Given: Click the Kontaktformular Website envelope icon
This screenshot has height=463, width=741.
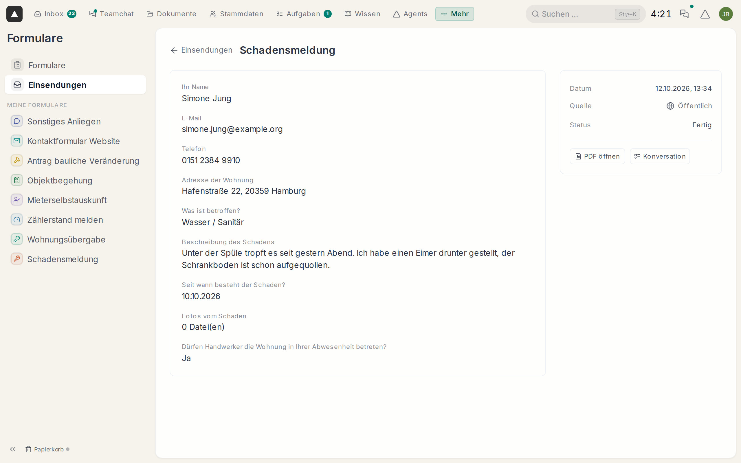Looking at the screenshot, I should point(17,141).
